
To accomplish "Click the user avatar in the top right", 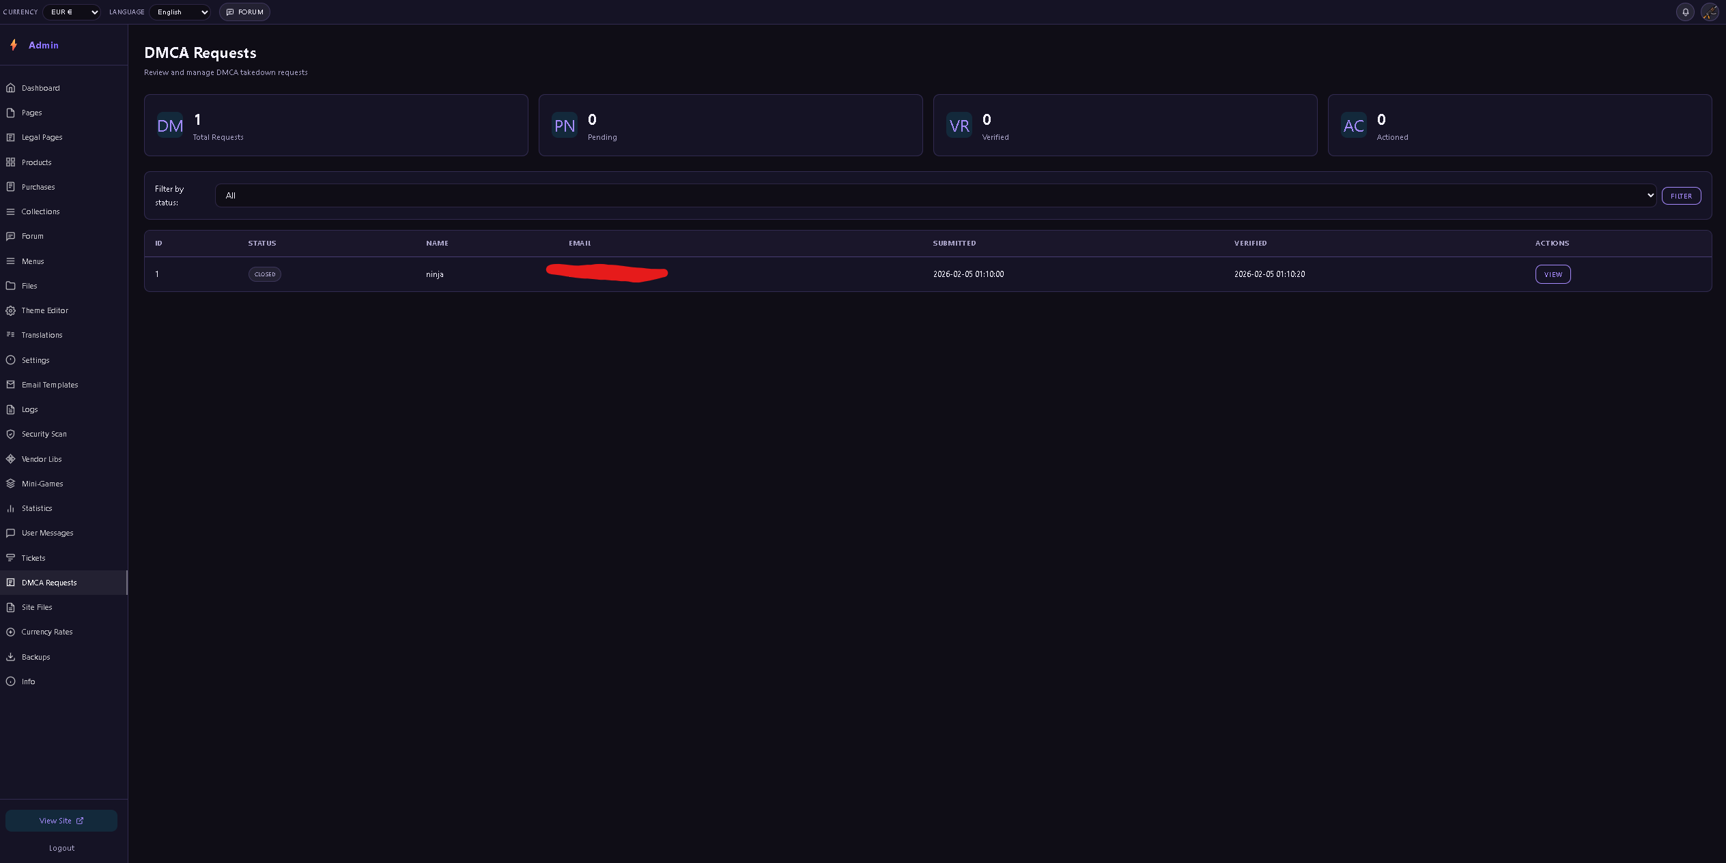I will pos(1710,12).
